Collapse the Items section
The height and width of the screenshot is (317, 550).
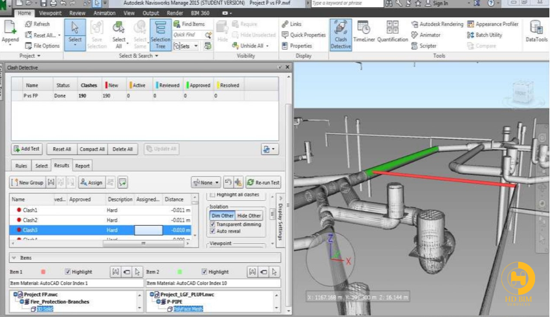coord(14,258)
